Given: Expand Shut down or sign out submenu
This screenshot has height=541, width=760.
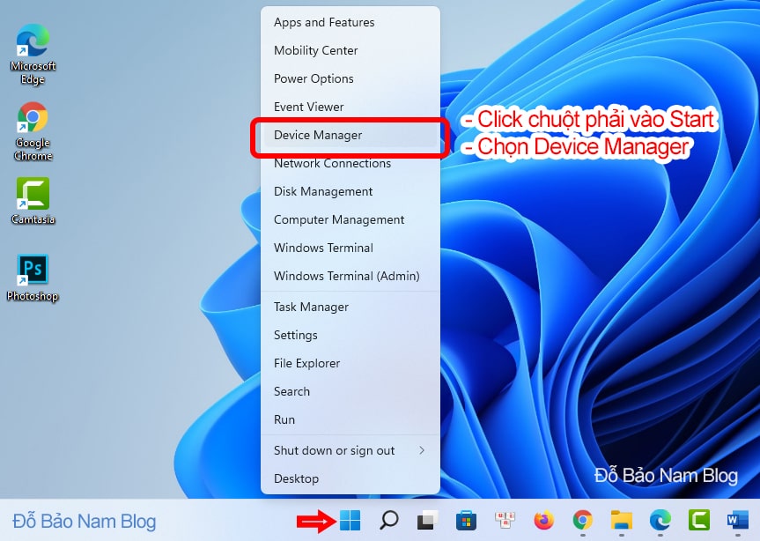Looking at the screenshot, I should pos(350,450).
